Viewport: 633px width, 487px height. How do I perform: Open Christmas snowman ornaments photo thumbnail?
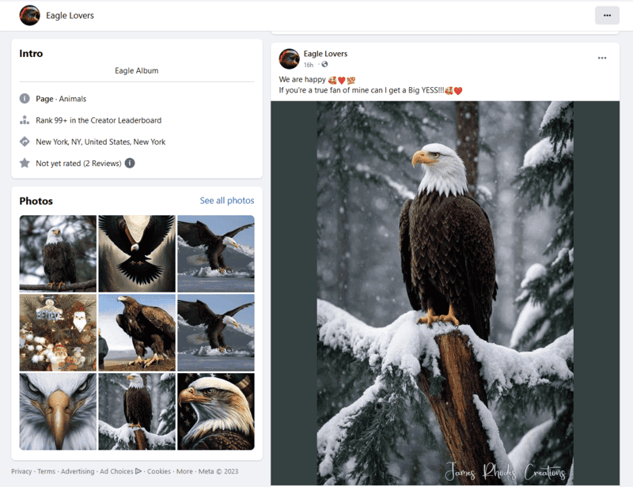pyautogui.click(x=58, y=333)
